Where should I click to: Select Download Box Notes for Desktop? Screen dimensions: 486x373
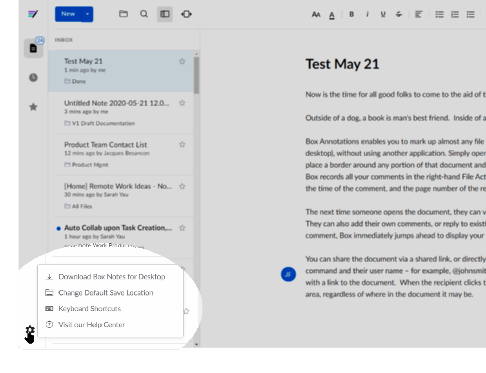[x=111, y=277]
